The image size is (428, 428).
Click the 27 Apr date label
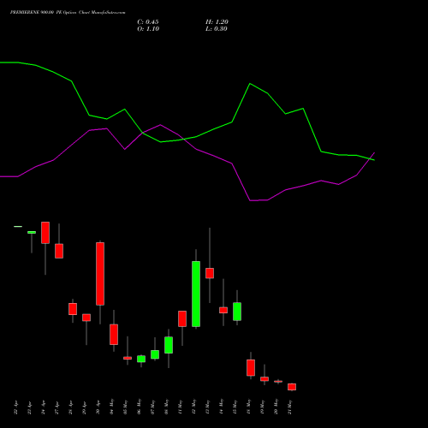tap(57, 408)
